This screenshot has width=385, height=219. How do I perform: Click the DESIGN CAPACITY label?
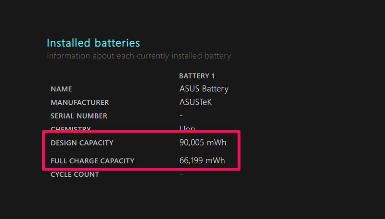(82, 143)
